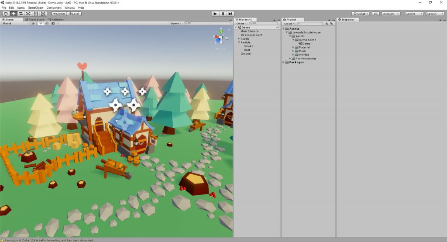Open the Project Create dropdown
Viewport: 447px width, 242px height.
point(289,24)
